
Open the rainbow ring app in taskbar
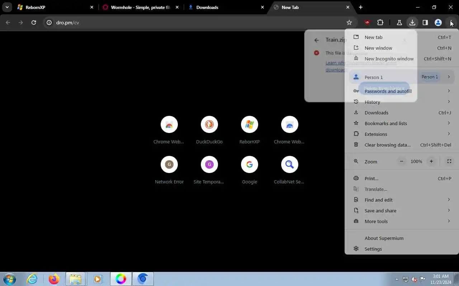coord(121,279)
